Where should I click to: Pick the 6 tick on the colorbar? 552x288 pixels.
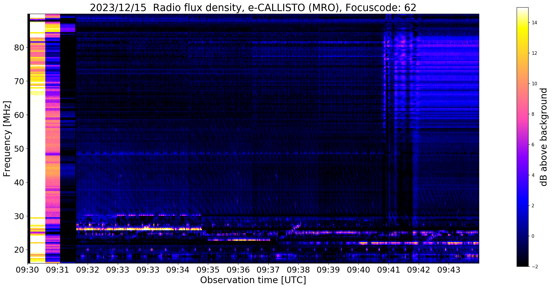533,145
